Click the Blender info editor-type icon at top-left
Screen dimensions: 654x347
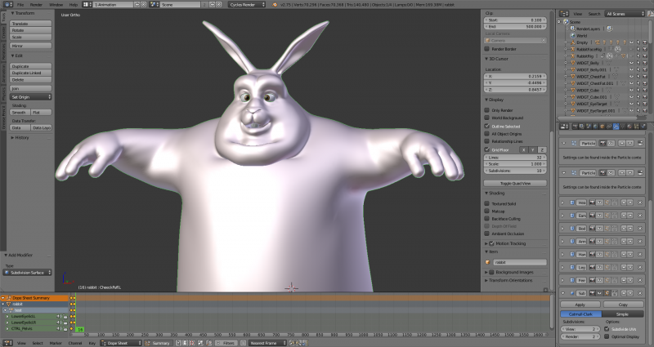[x=7, y=4]
